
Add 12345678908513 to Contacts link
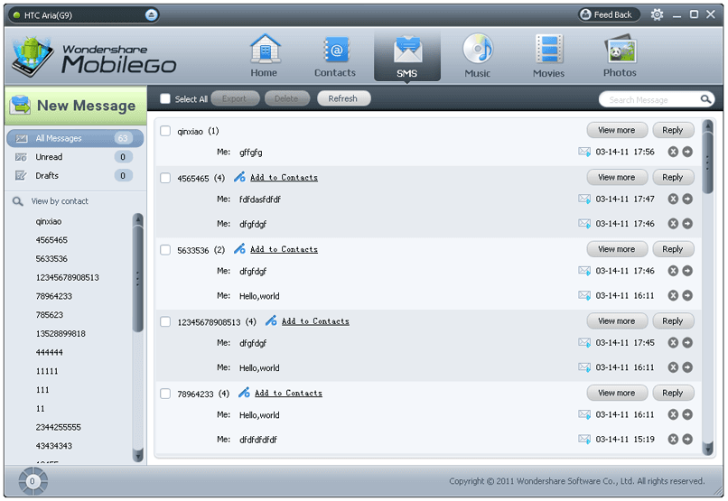(x=316, y=321)
